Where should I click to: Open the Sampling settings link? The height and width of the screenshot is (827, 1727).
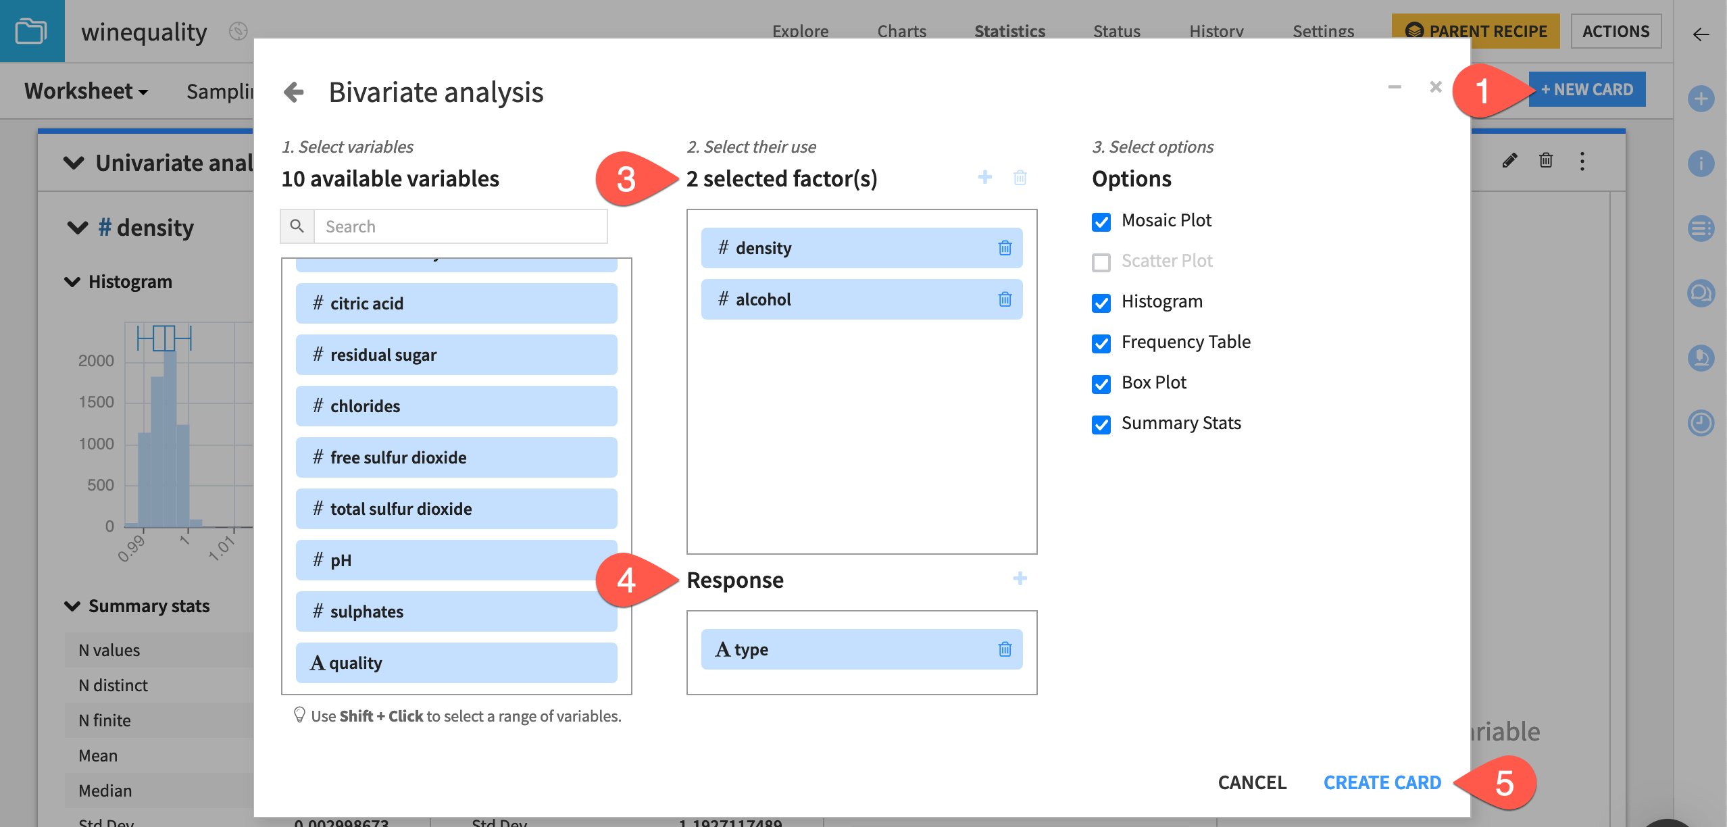point(220,91)
